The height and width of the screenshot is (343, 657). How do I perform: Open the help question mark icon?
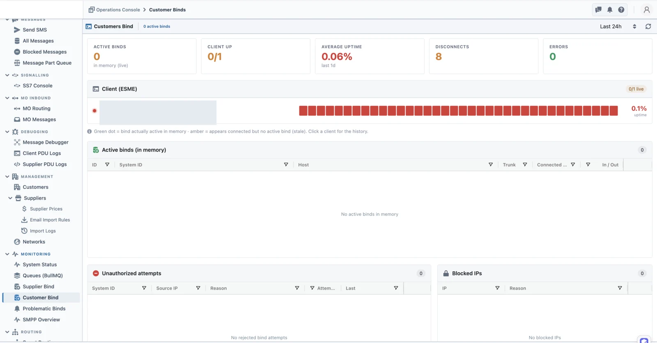click(x=621, y=10)
